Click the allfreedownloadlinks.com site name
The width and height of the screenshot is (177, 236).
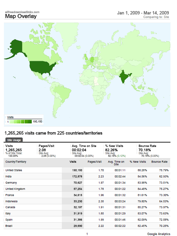click(22, 12)
